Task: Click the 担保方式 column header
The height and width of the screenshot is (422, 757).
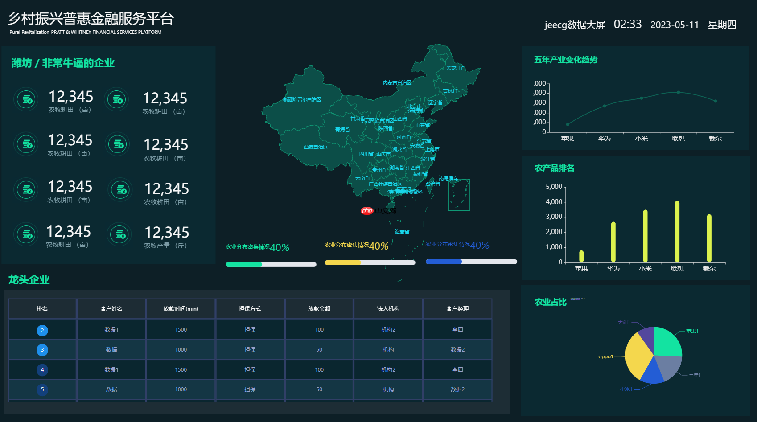Action: pos(250,308)
